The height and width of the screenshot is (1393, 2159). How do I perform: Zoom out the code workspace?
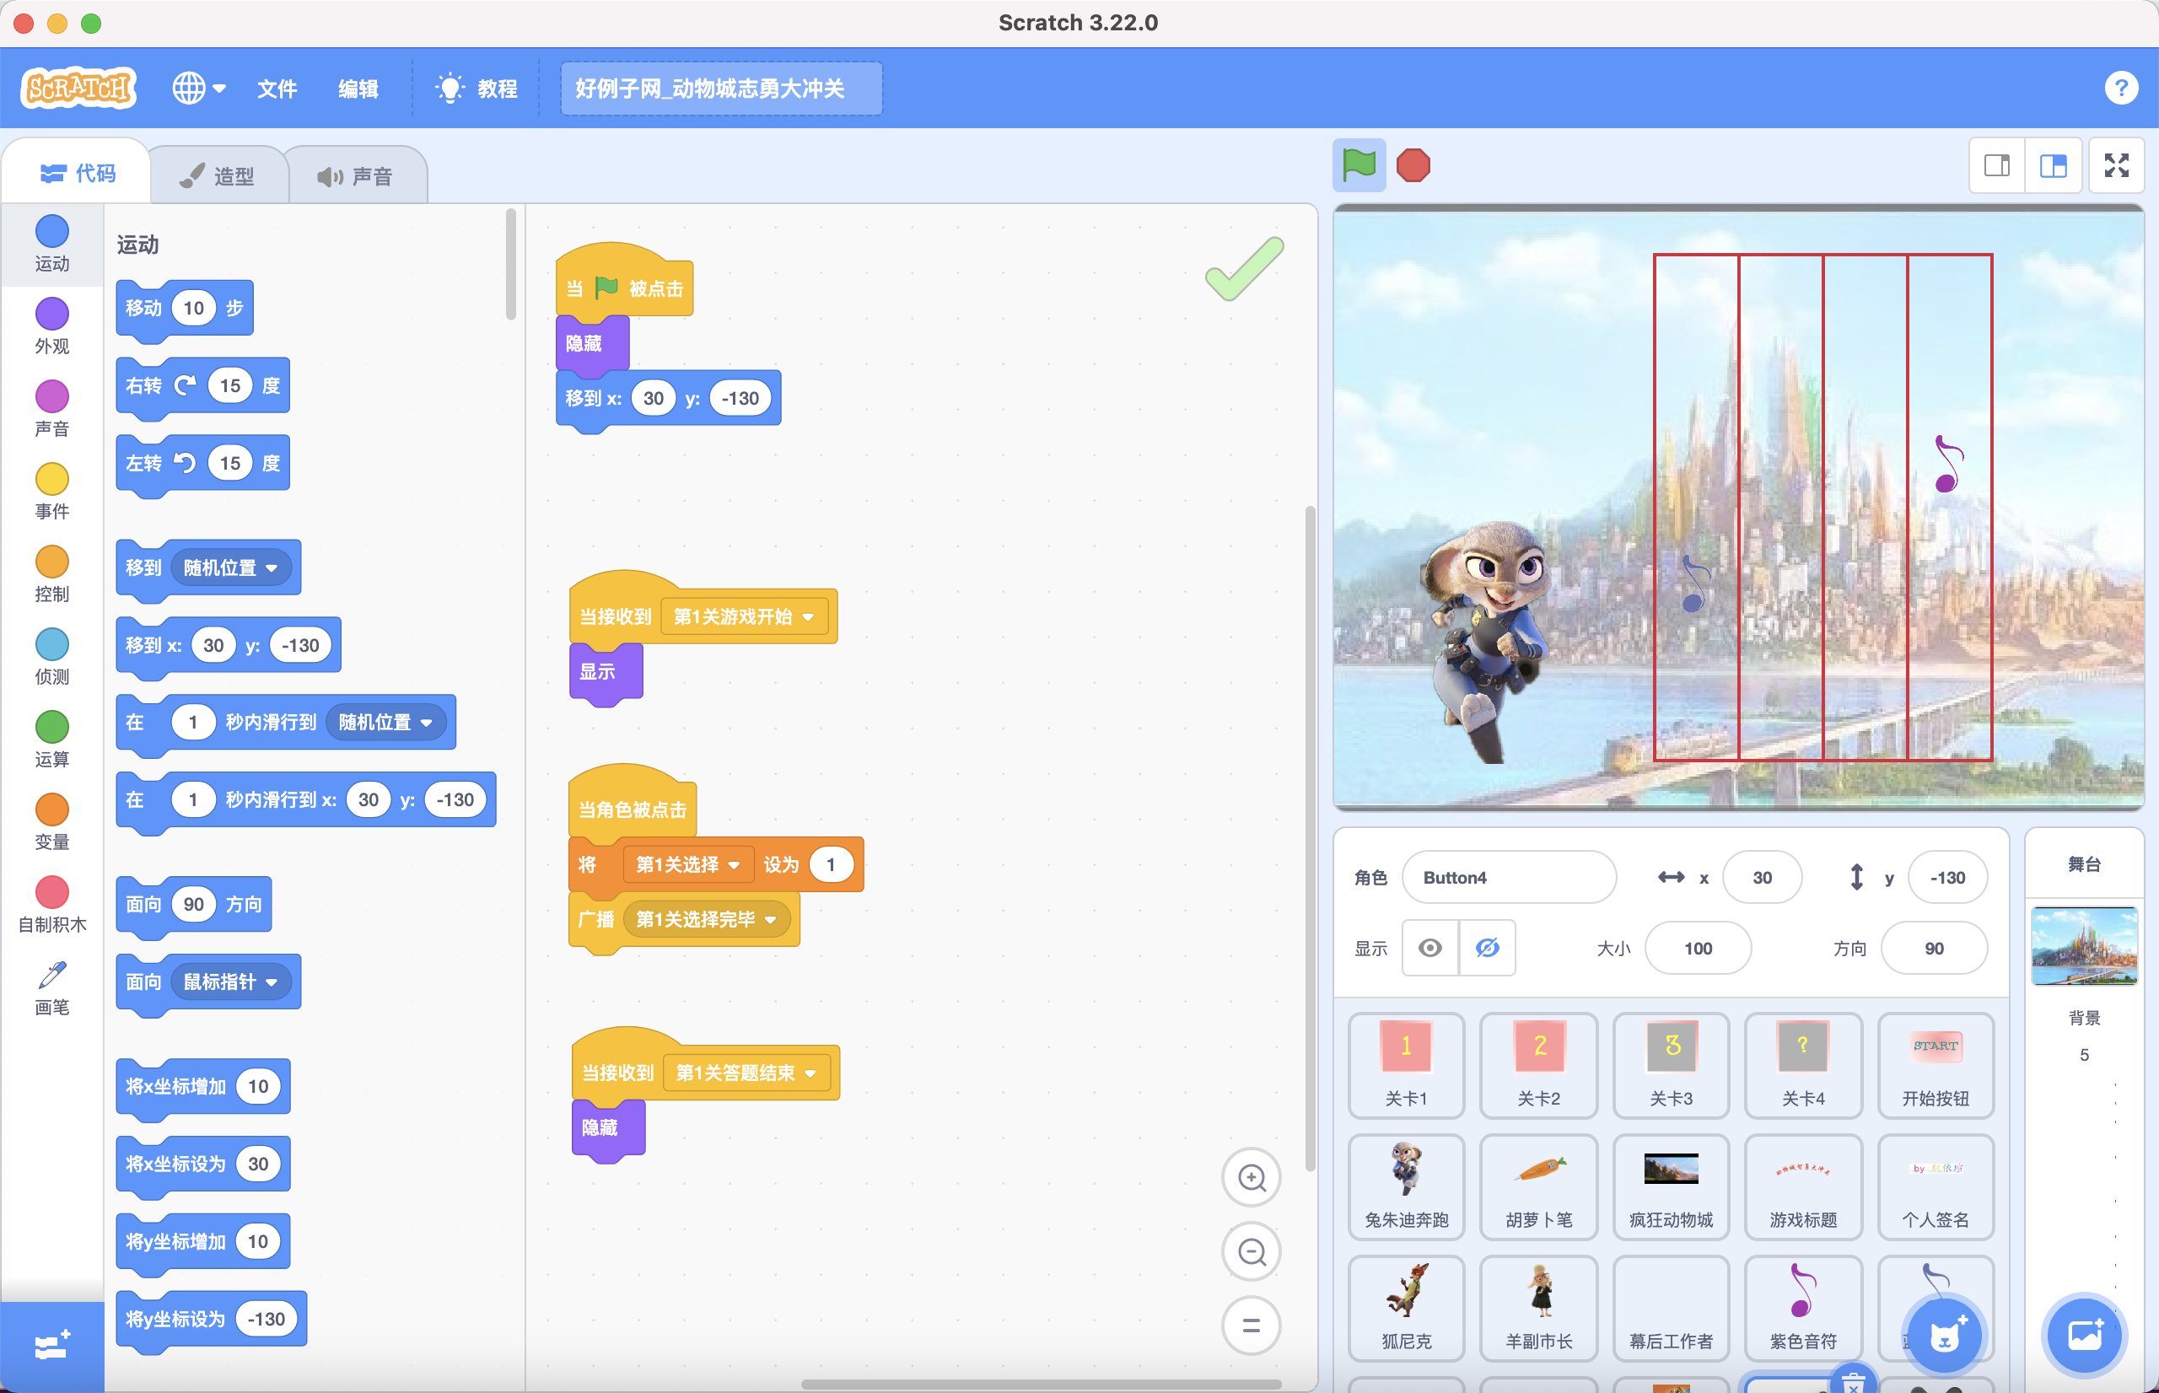pos(1251,1252)
